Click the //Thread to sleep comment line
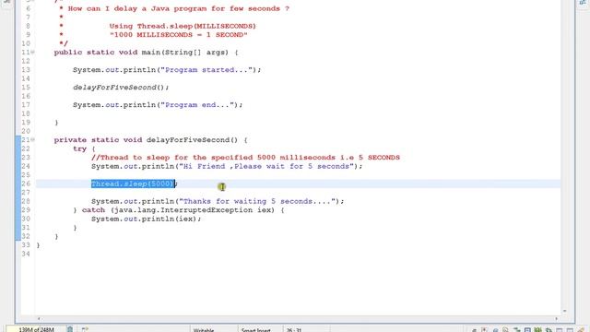This screenshot has width=590, height=332. pos(245,158)
